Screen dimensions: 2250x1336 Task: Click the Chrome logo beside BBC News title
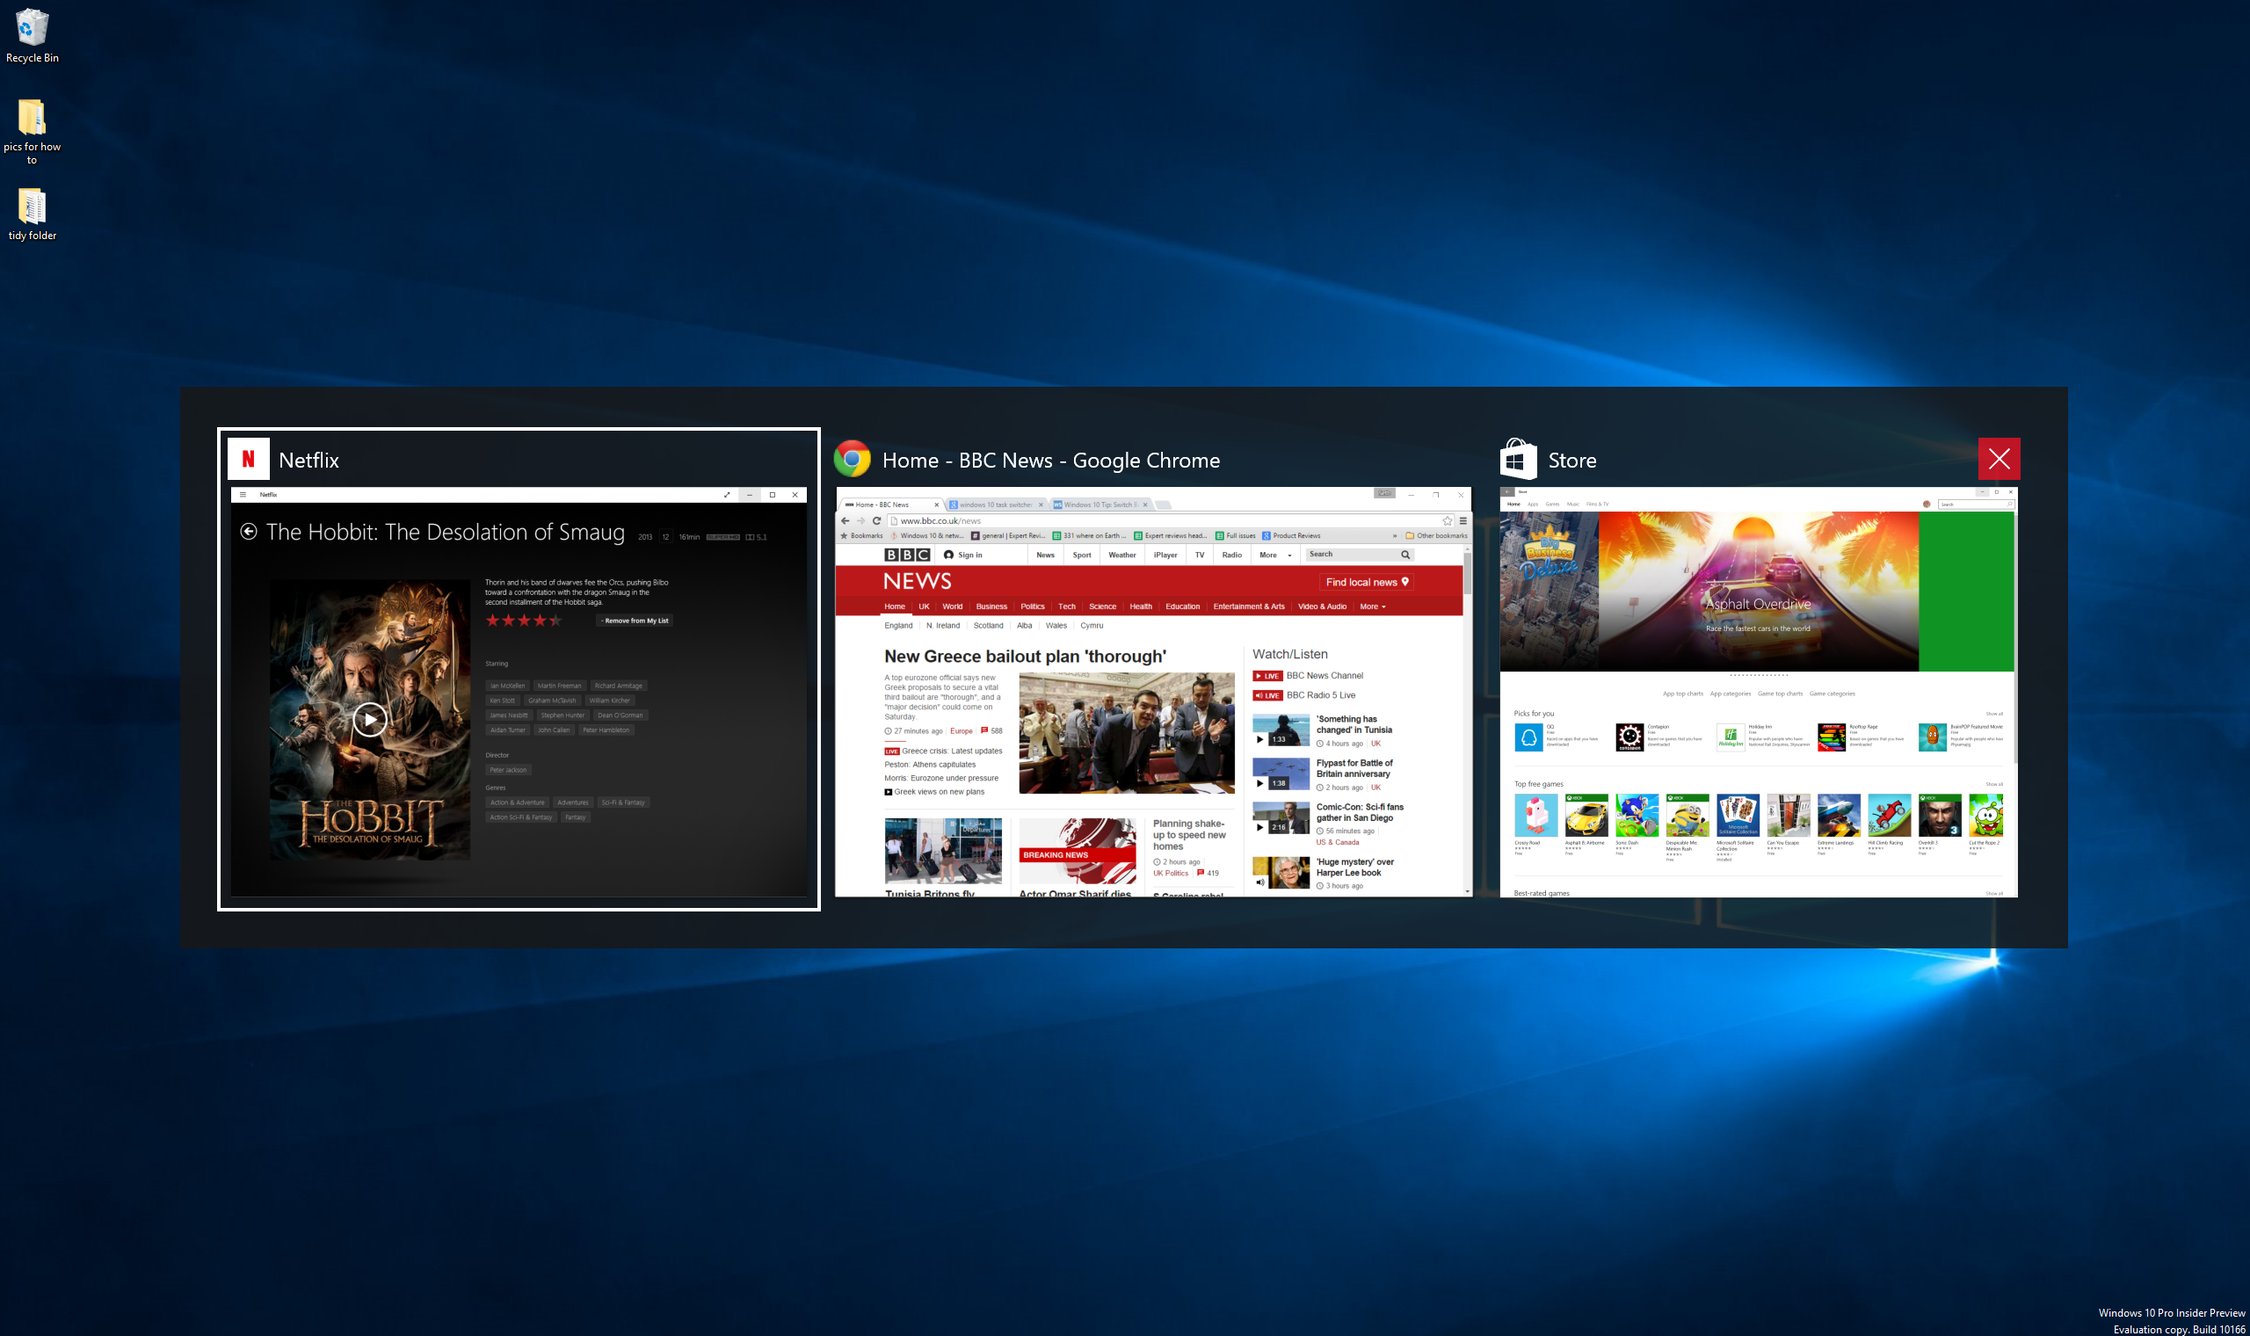(x=852, y=459)
